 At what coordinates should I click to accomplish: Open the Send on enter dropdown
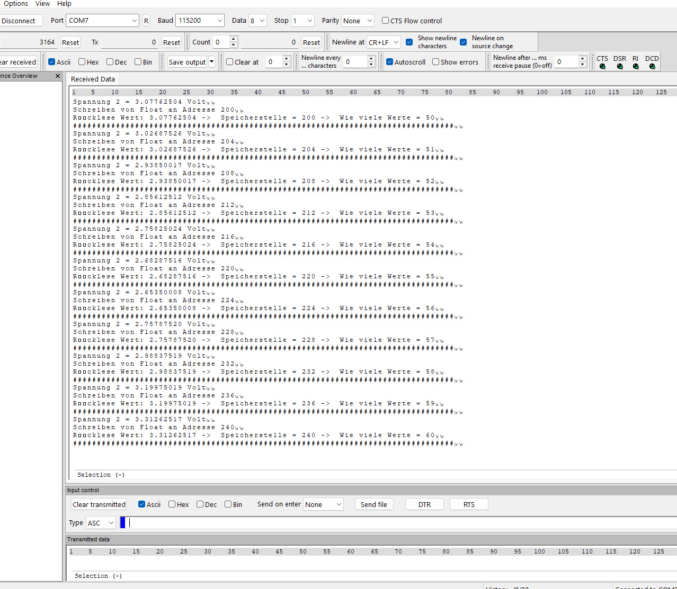(341, 504)
